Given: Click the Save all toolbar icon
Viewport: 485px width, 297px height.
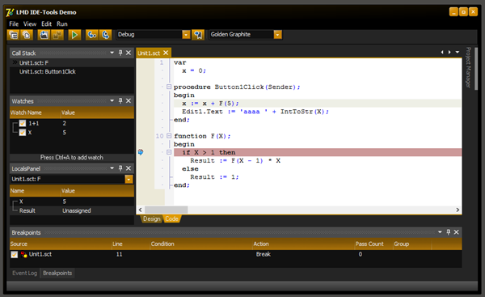Looking at the screenshot, I should coord(57,35).
